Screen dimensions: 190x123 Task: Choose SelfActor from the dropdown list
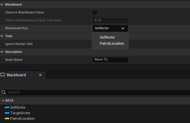[107, 37]
